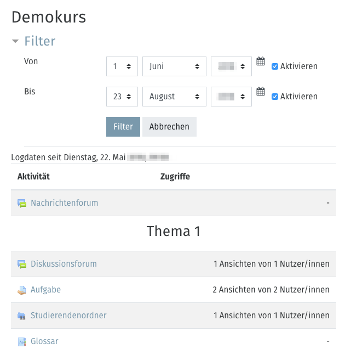Open the Diskussionsforum link
Image resolution: width=345 pixels, height=360 pixels.
point(64,264)
